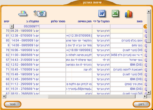The image size is (153, 110).
Task: Select the date cell 11:12 - 25/05/09
Action: tap(25, 84)
